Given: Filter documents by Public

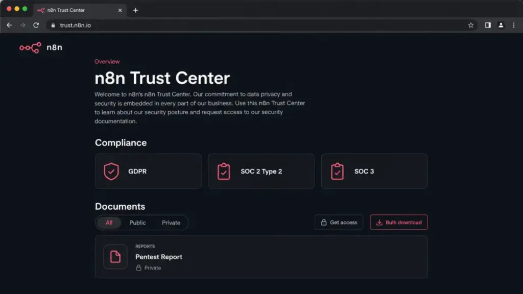Looking at the screenshot, I should coord(137,223).
